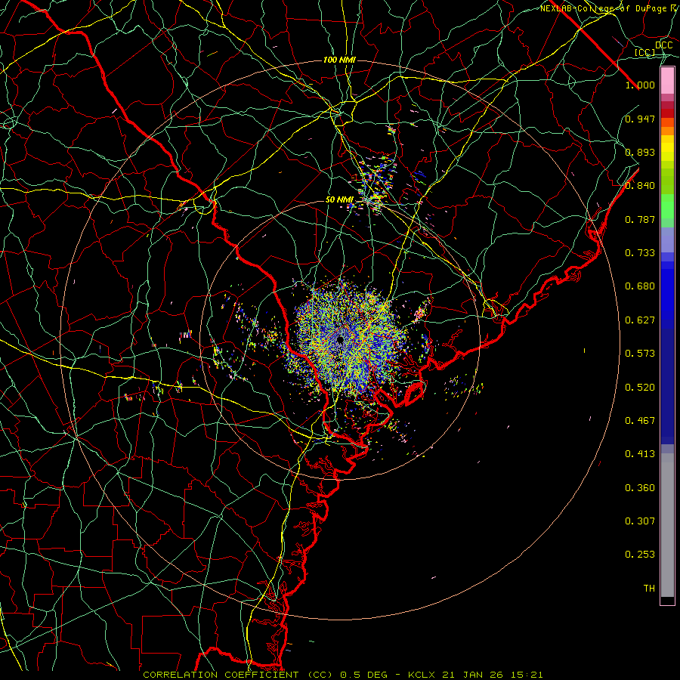Click the 0.573 scale value
This screenshot has height=680, width=680.
coord(640,354)
